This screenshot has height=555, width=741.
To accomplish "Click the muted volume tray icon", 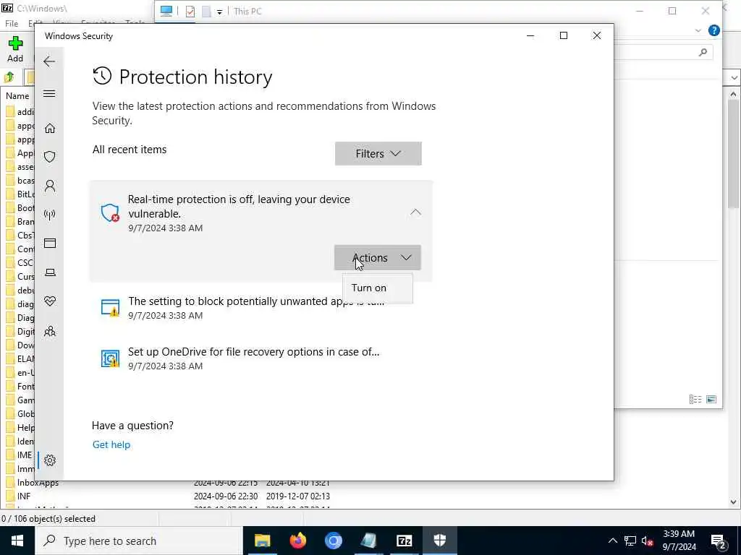I will (648, 541).
